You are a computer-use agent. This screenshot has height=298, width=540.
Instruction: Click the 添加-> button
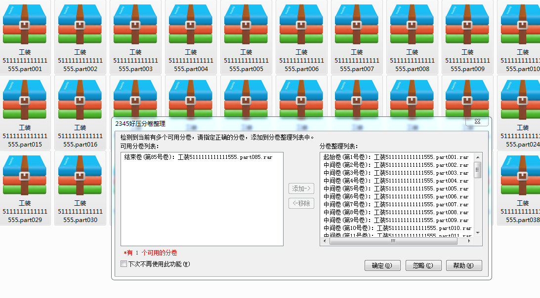pyautogui.click(x=301, y=188)
